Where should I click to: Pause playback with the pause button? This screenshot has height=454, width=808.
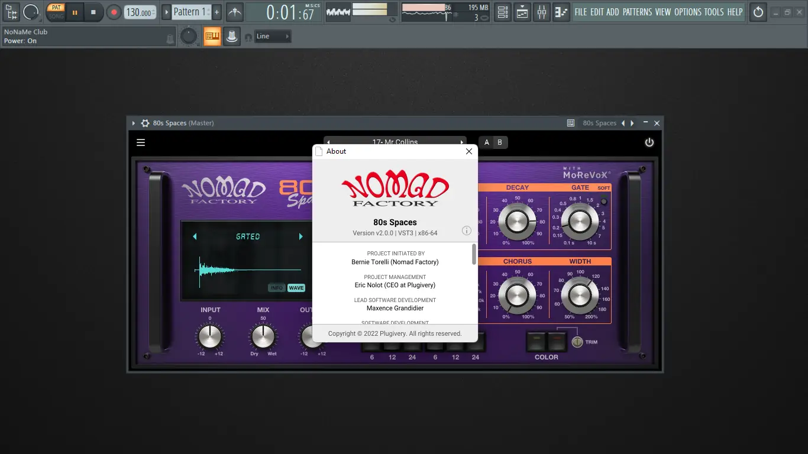click(x=75, y=12)
